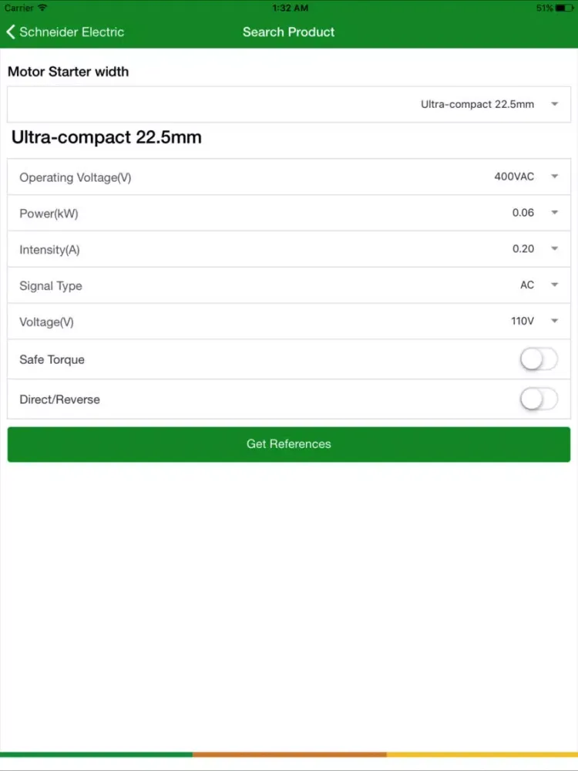Open the Voltage(V) 110V dropdown
The height and width of the screenshot is (771, 578).
pos(523,322)
